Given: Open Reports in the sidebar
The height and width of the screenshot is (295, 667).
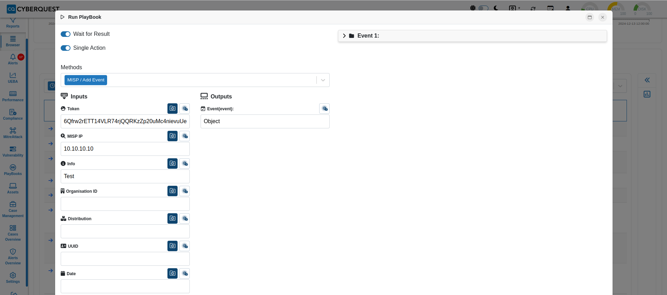Looking at the screenshot, I should pos(13,23).
